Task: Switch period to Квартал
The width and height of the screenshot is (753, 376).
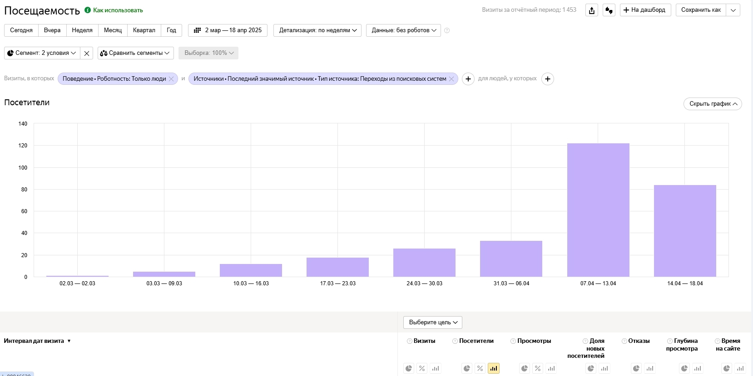Action: tap(144, 30)
